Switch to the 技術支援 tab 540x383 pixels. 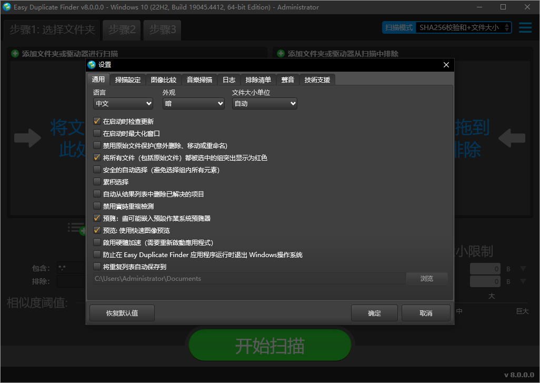317,80
